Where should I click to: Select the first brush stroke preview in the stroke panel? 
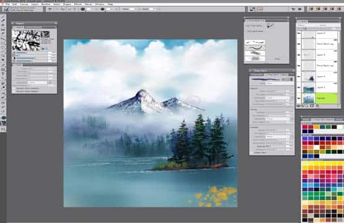(x=255, y=42)
